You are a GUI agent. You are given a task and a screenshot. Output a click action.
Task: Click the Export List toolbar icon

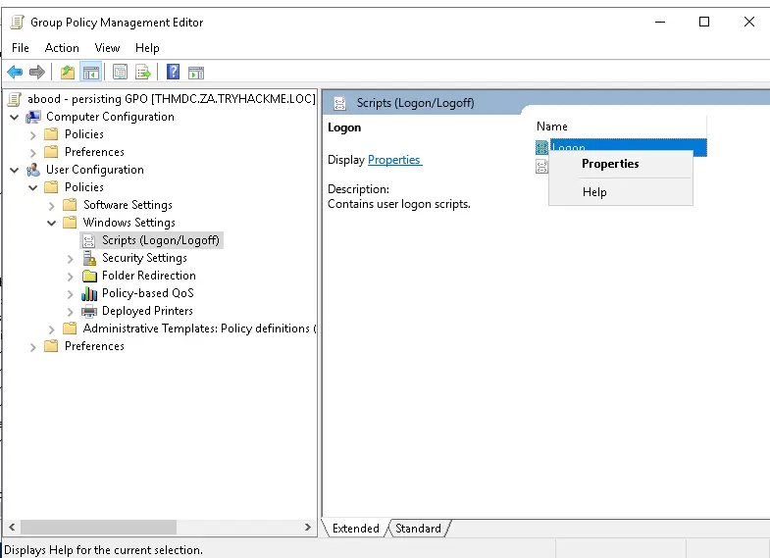click(x=143, y=73)
